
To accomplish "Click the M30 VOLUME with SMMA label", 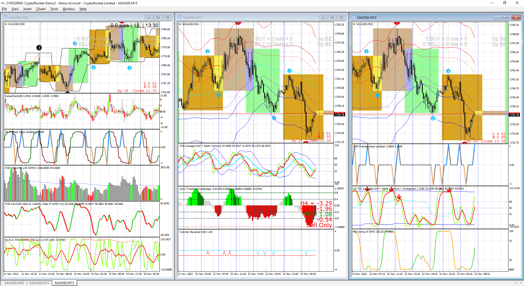I will (32, 168).
